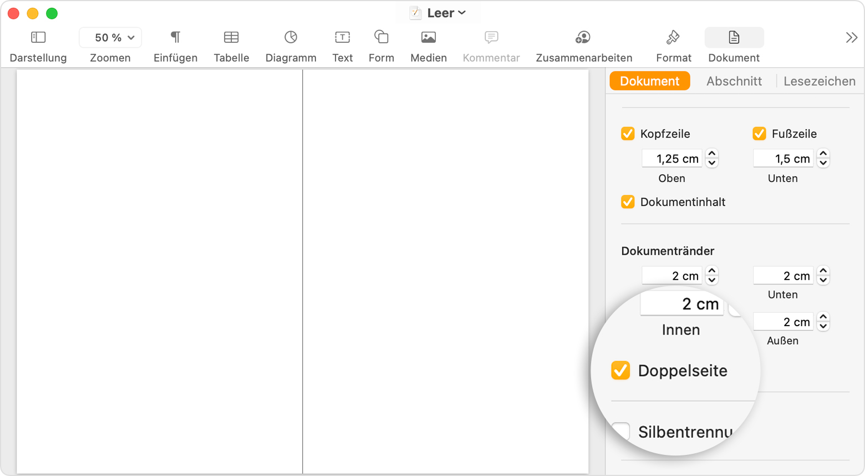Toggle the Dokumentinhalt checkbox
The height and width of the screenshot is (476, 865).
tap(628, 202)
